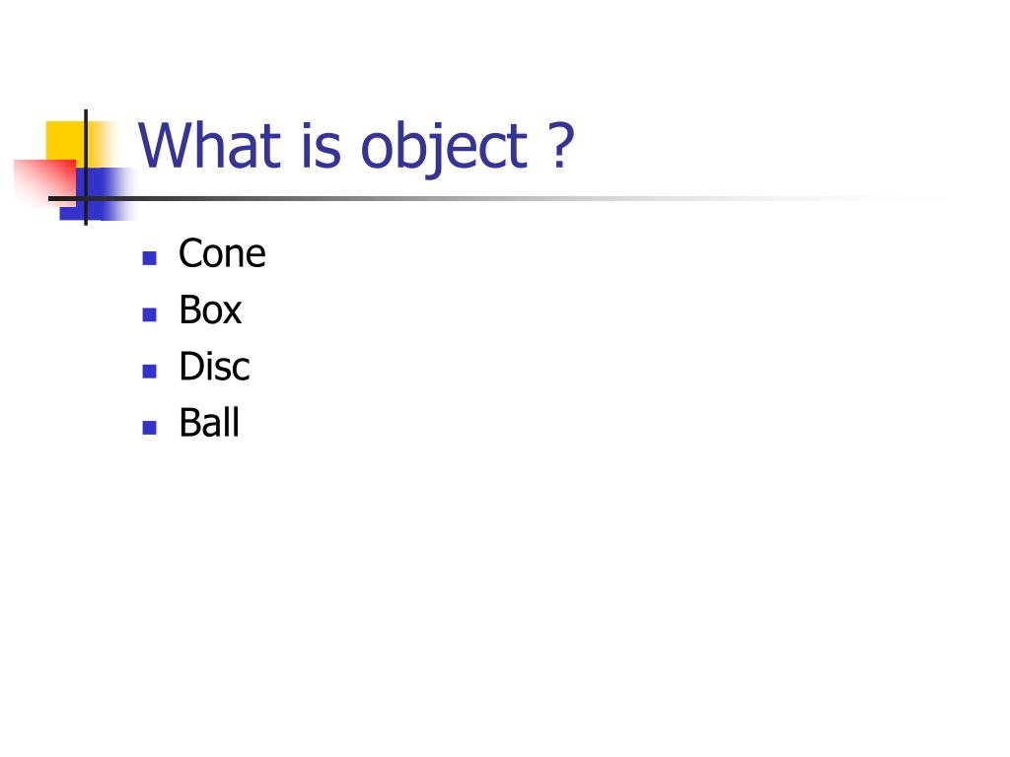Click where the black cross lines intersect

(86, 198)
